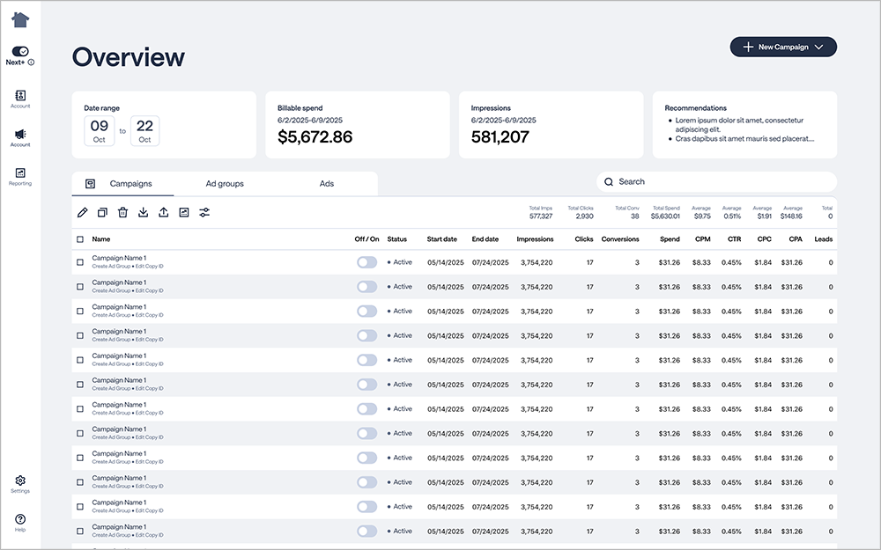This screenshot has width=881, height=550.
Task: Click the info icon beside Next+
Action: [32, 62]
